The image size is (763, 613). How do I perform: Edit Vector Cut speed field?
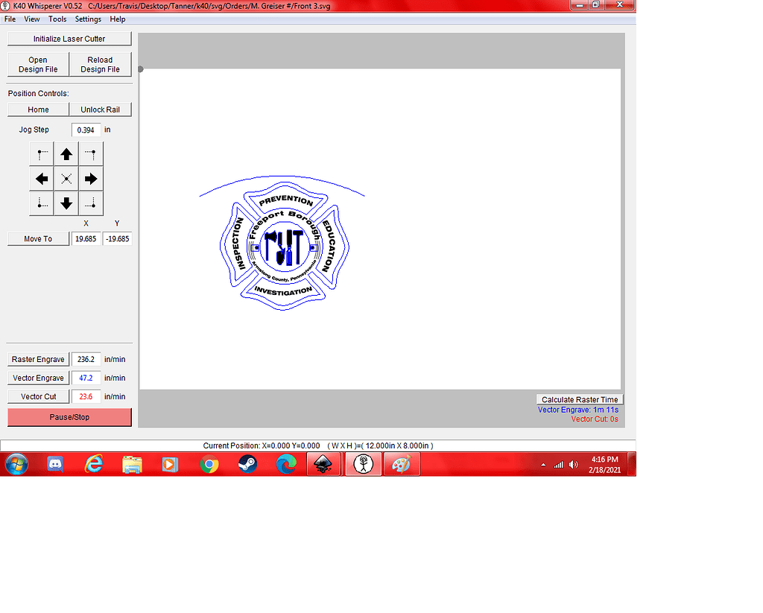86,396
